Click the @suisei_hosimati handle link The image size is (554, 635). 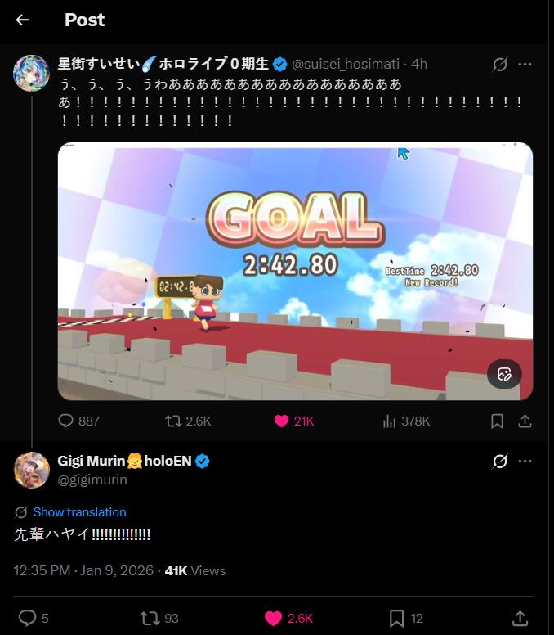346,64
